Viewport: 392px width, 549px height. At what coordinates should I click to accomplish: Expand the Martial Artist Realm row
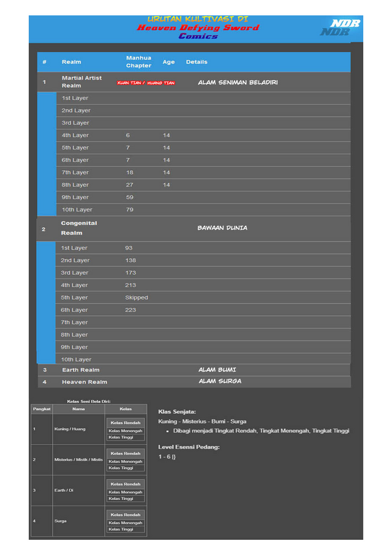pyautogui.click(x=81, y=82)
